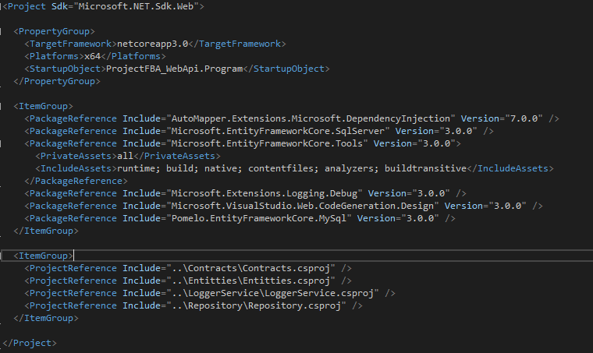Click Microsoft.Extensions.Logging.Debug package name
593x353 pixels.
pyautogui.click(x=265, y=193)
